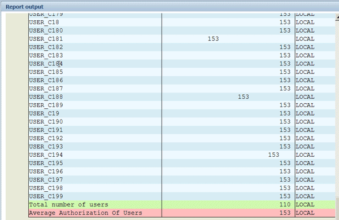Click the Average Authorization Of Users label
This screenshot has height=220, width=339.
point(86,213)
